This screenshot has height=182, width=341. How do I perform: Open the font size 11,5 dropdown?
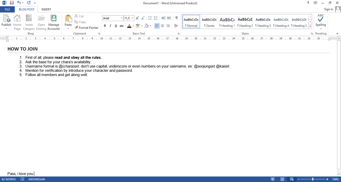coord(132,18)
